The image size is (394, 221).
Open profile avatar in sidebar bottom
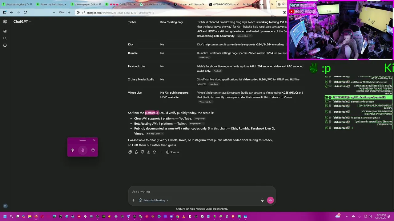[5, 206]
